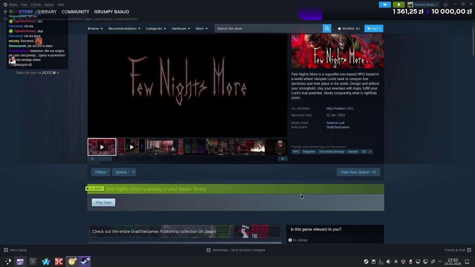Open the View menu

click(24, 4)
